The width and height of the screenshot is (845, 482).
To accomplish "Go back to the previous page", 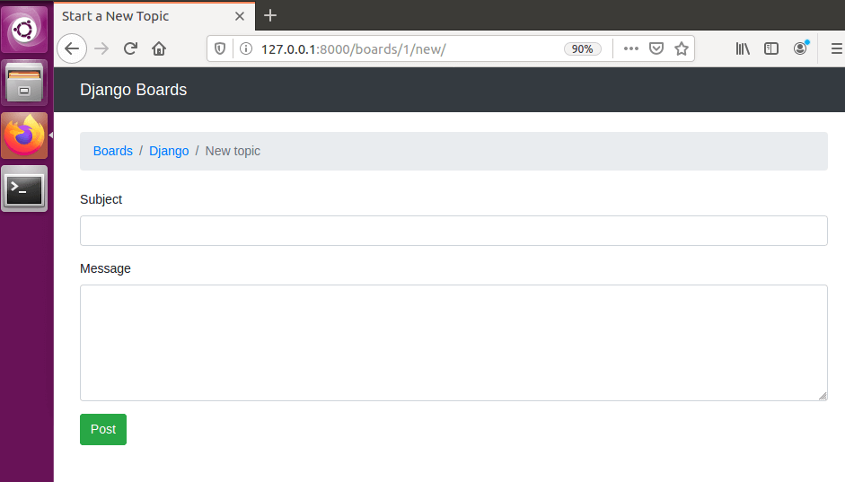I will click(x=72, y=49).
